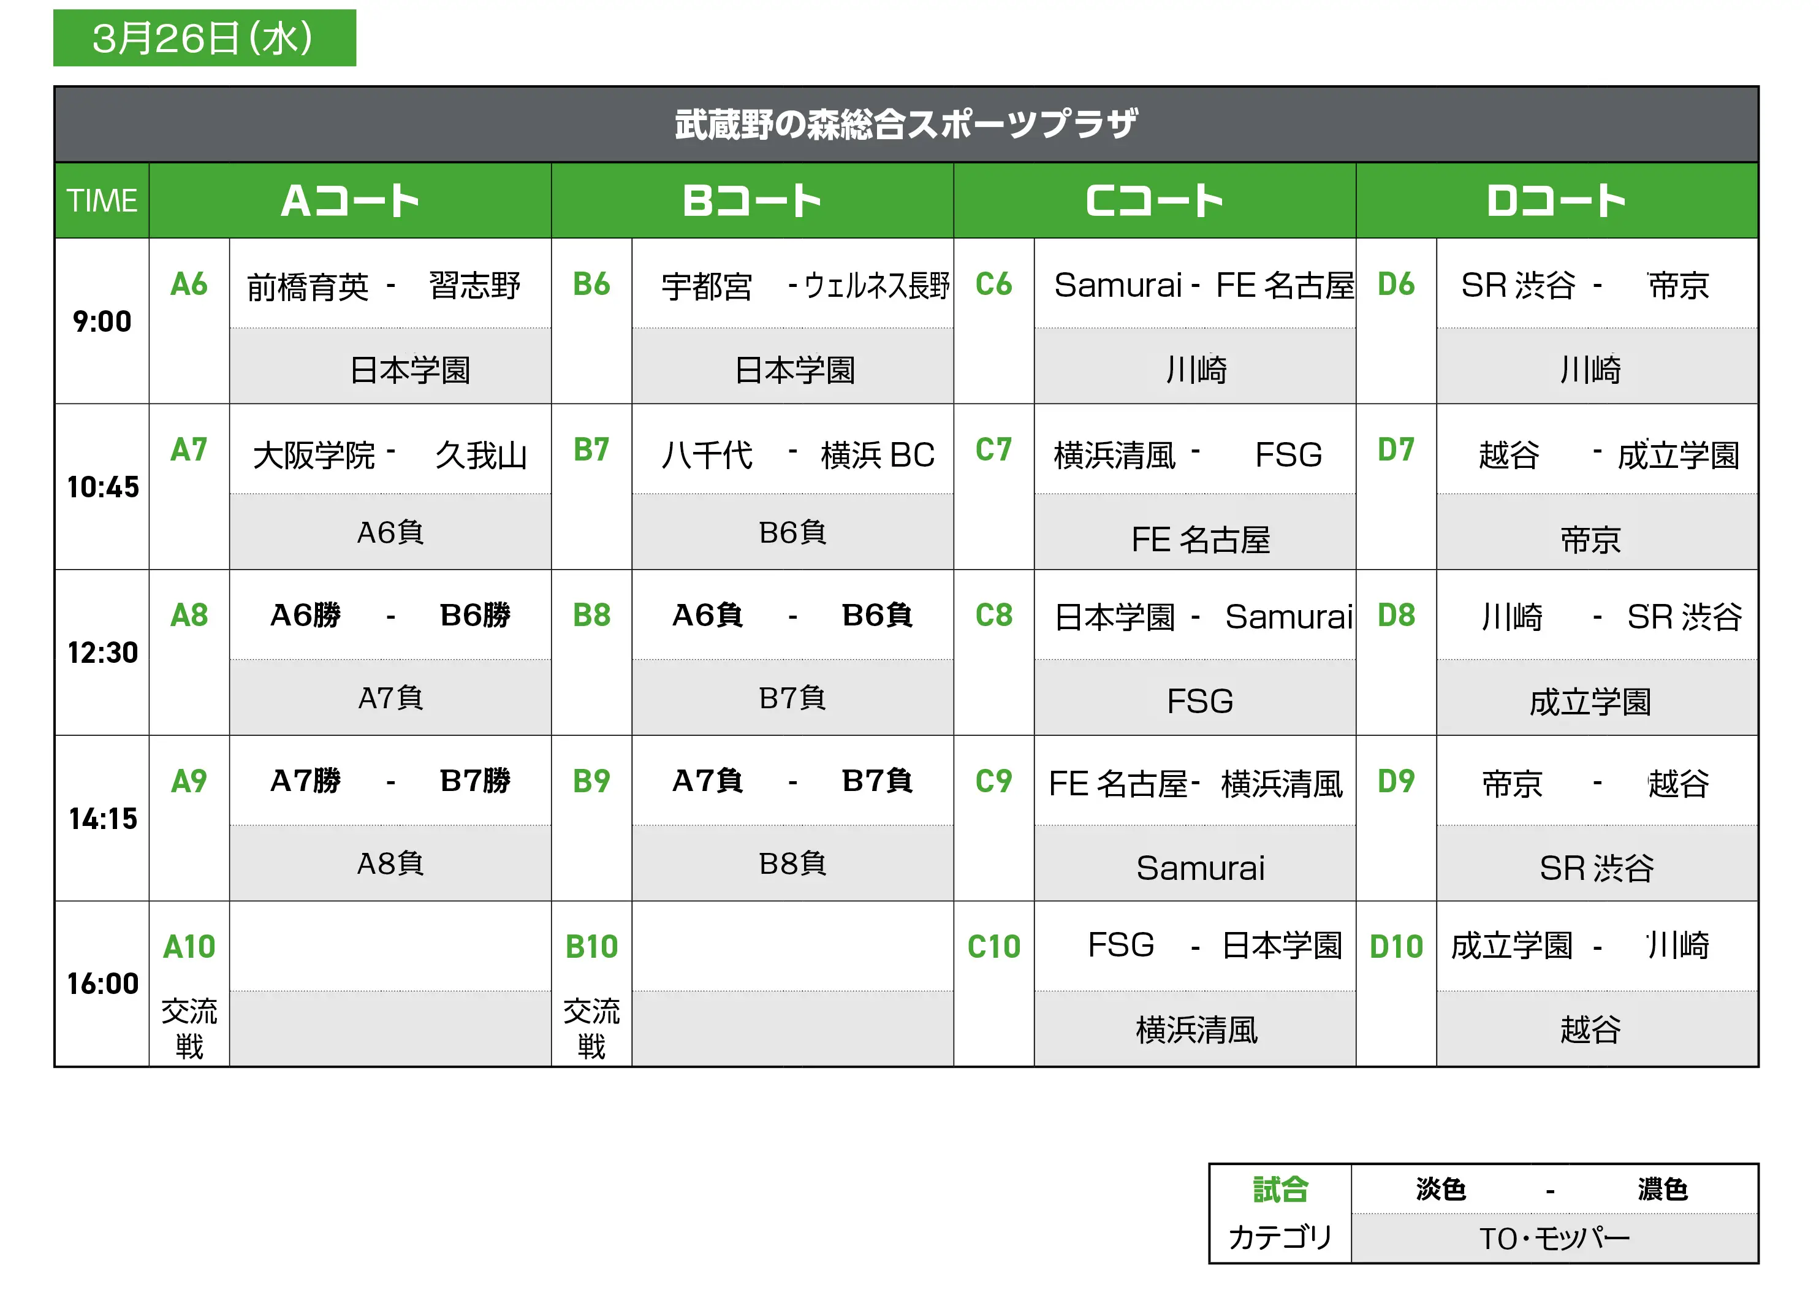Click the Dコート column header
The width and height of the screenshot is (1819, 1303).
[x=1557, y=201]
